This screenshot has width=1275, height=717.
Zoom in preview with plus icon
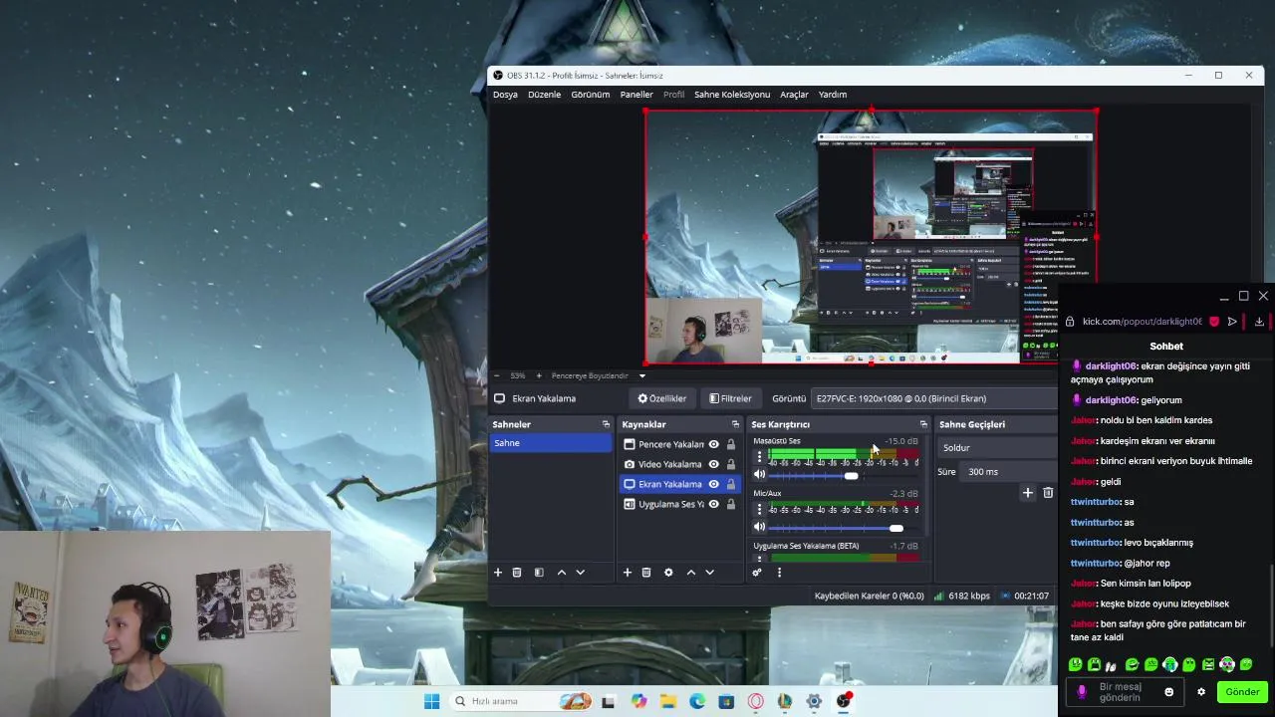point(539,375)
